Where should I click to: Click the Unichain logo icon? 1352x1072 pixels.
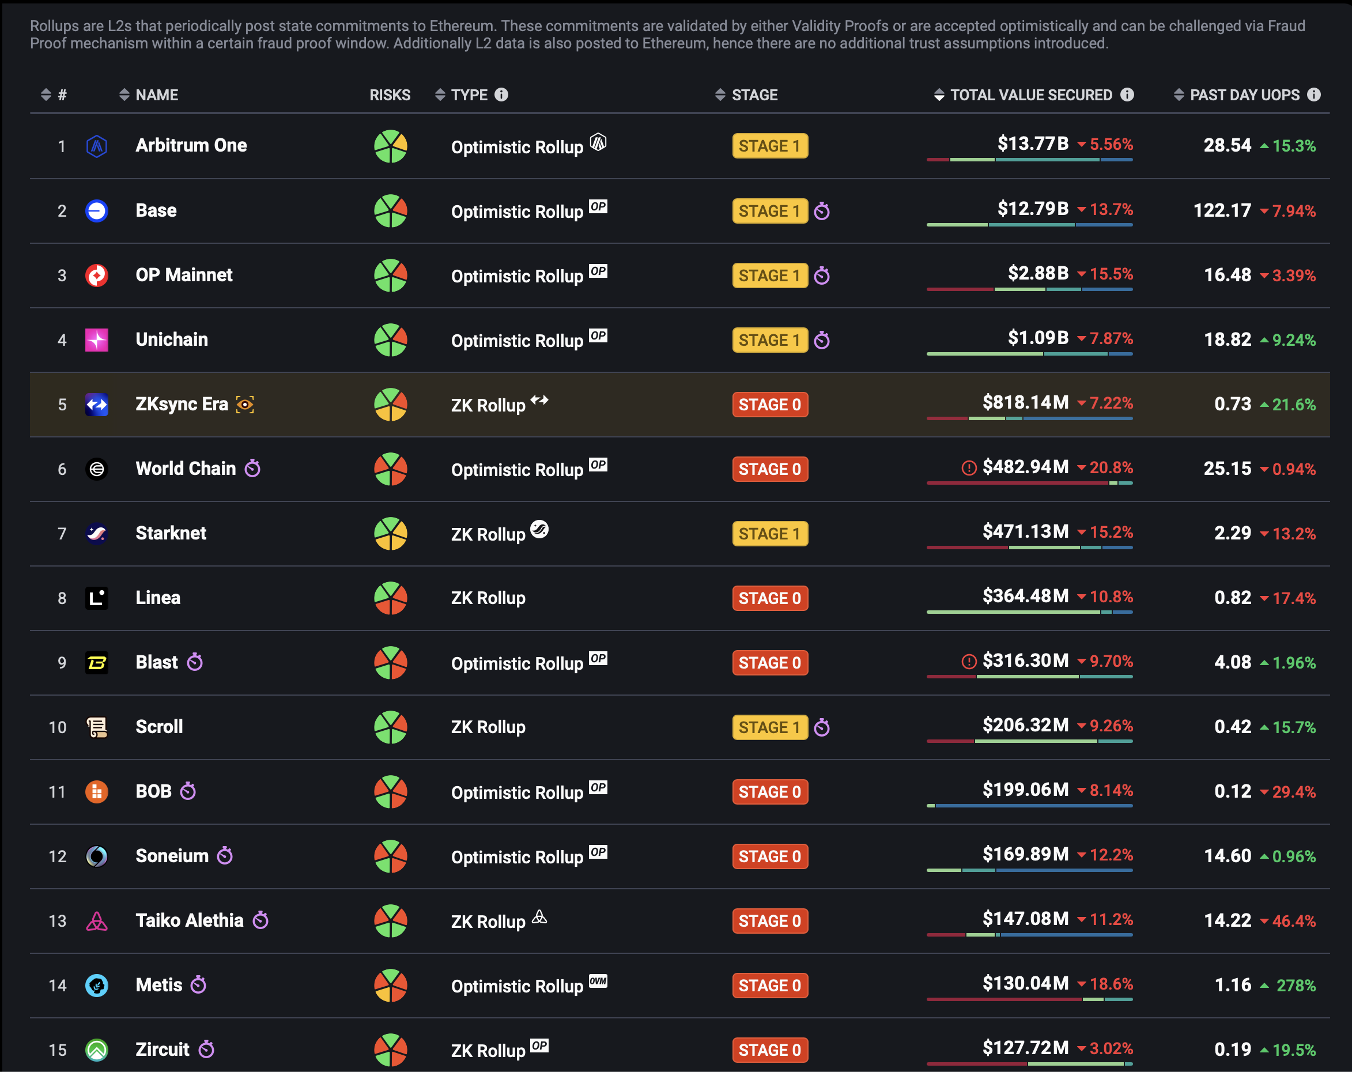97,340
